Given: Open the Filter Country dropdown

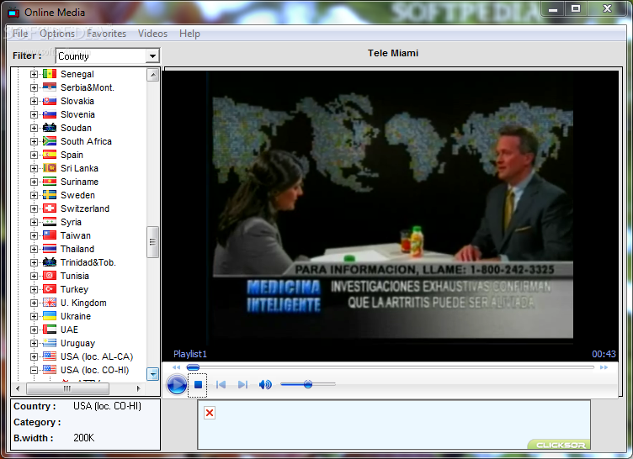Looking at the screenshot, I should [152, 56].
